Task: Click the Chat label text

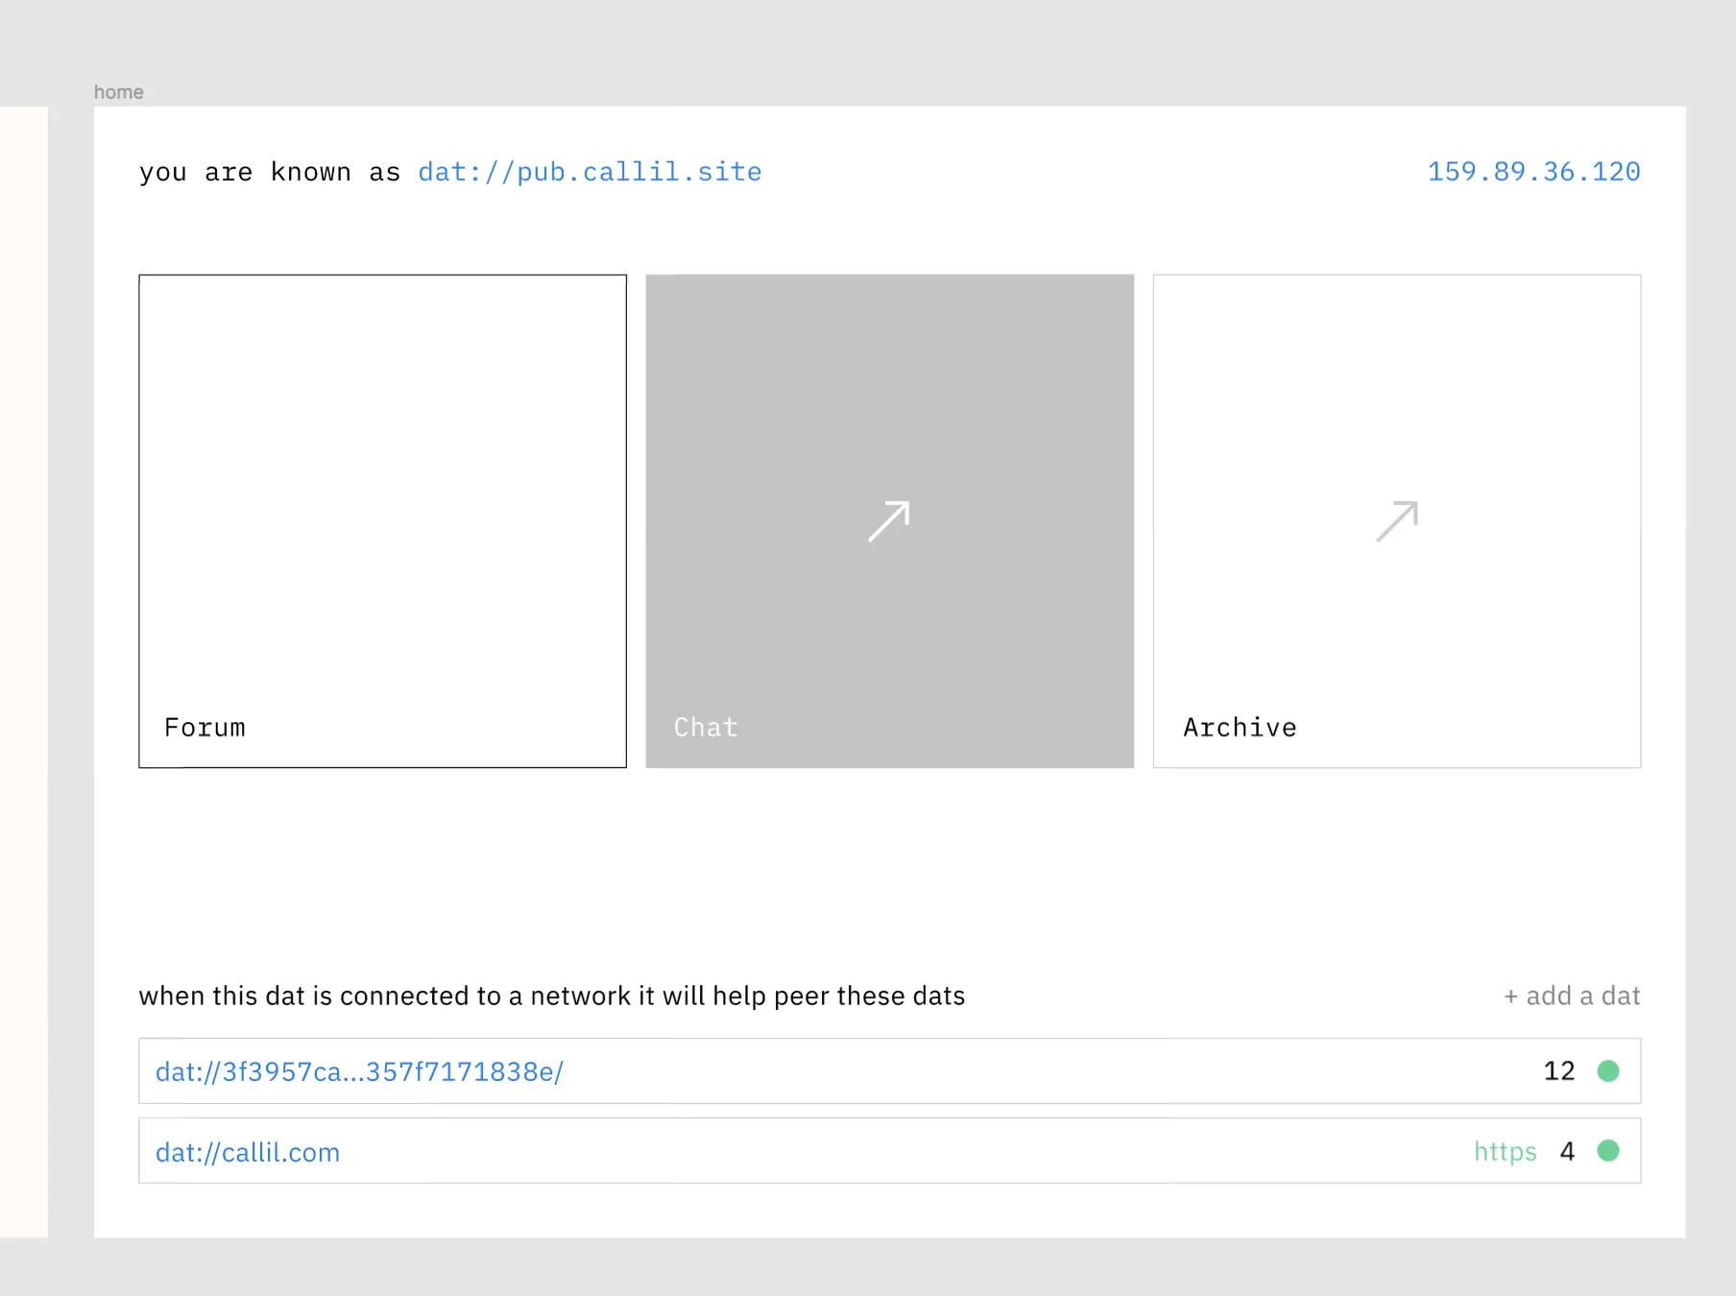Action: [706, 728]
